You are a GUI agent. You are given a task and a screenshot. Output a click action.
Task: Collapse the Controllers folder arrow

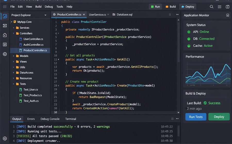click(13, 33)
